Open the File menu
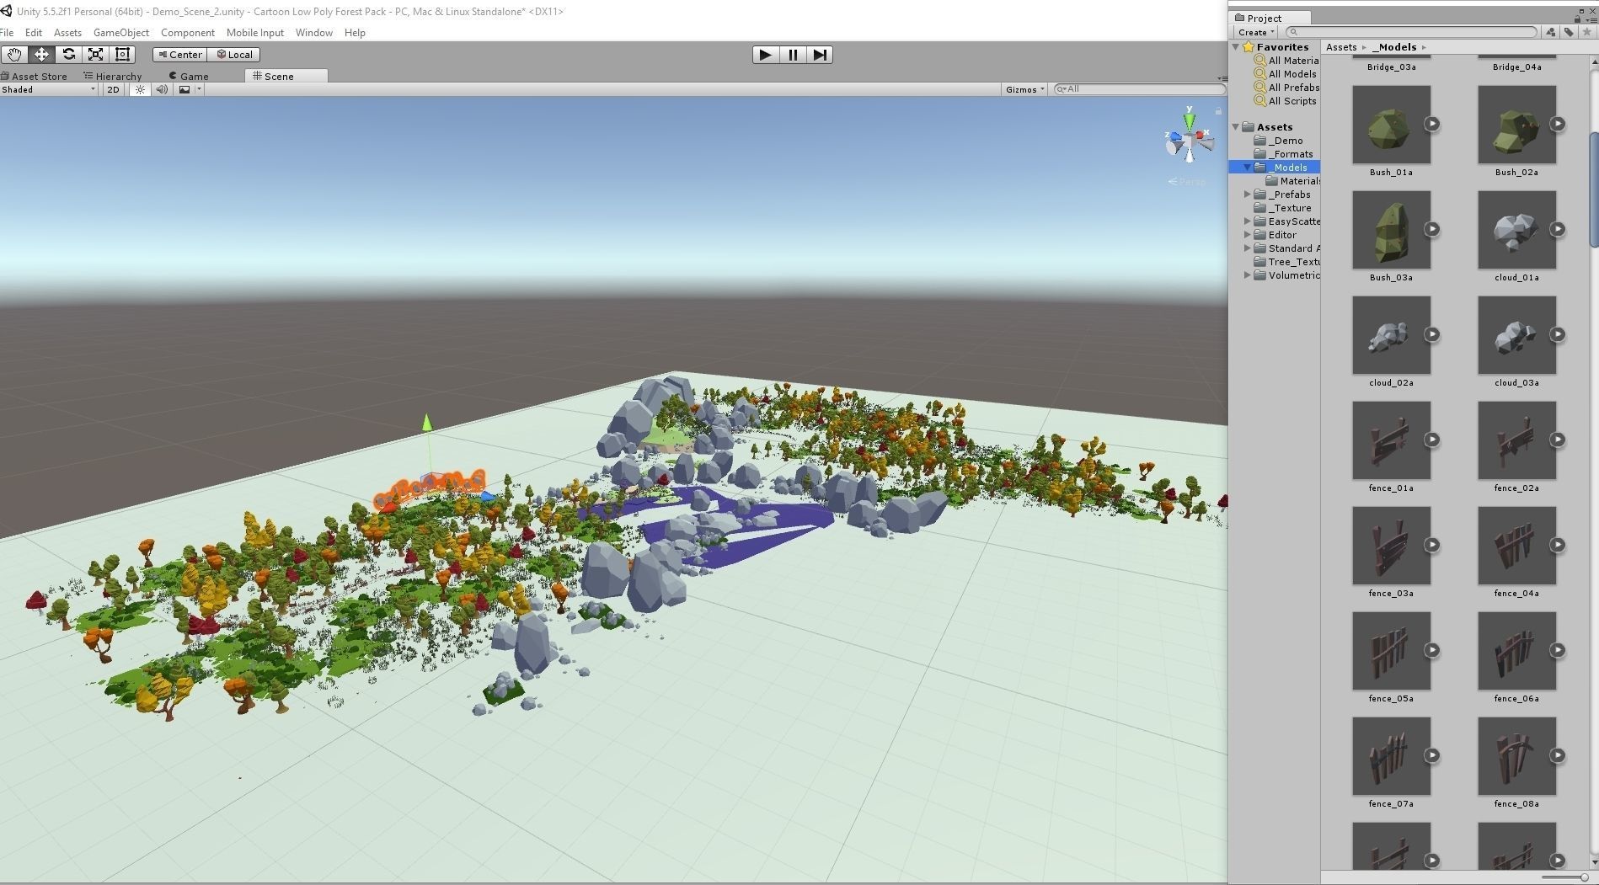Viewport: 1599px width, 885px height. click(7, 33)
